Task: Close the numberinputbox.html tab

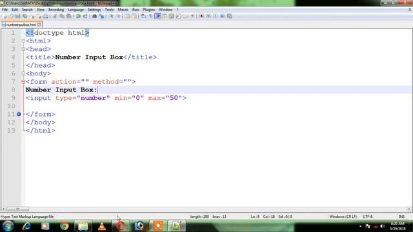Action: [x=39, y=24]
